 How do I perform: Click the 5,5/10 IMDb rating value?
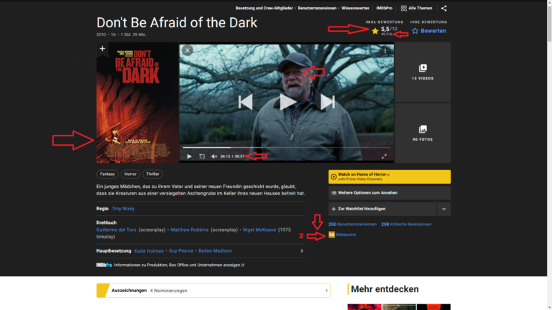[389, 29]
